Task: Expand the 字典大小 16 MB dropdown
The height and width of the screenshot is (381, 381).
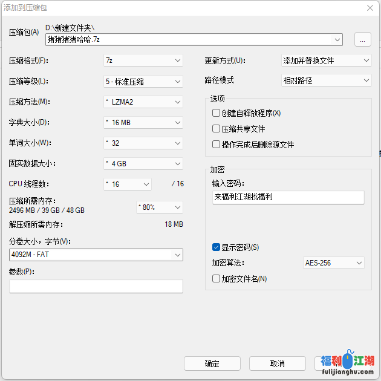Action: (143, 122)
